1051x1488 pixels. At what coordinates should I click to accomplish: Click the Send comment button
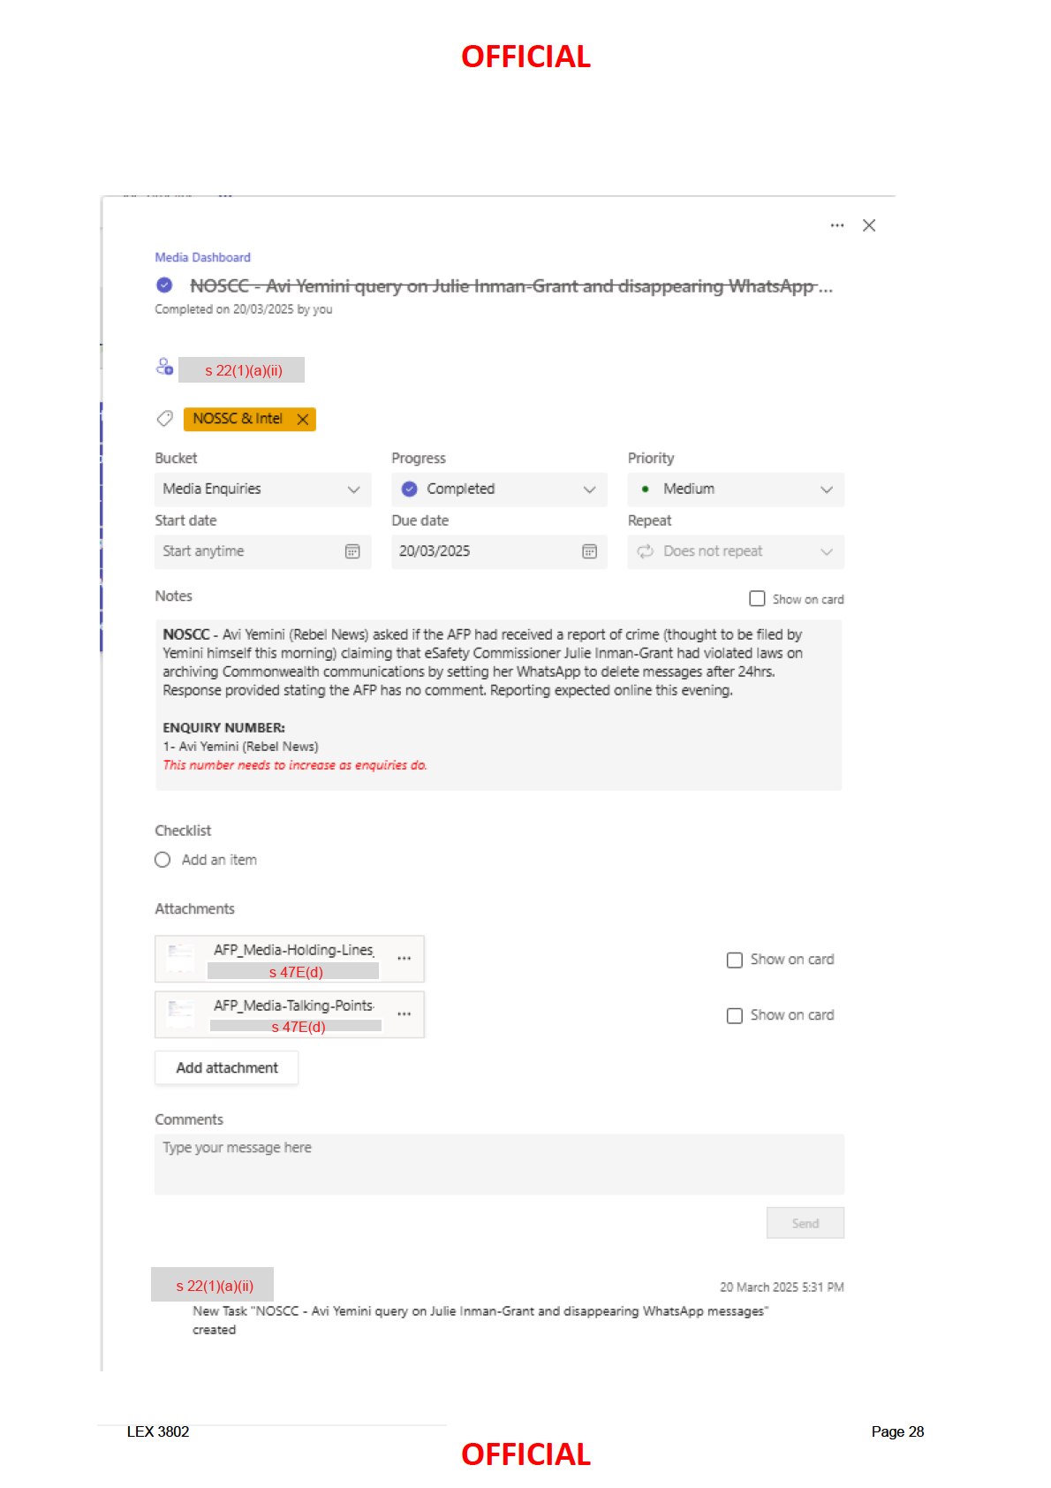[x=805, y=1223]
